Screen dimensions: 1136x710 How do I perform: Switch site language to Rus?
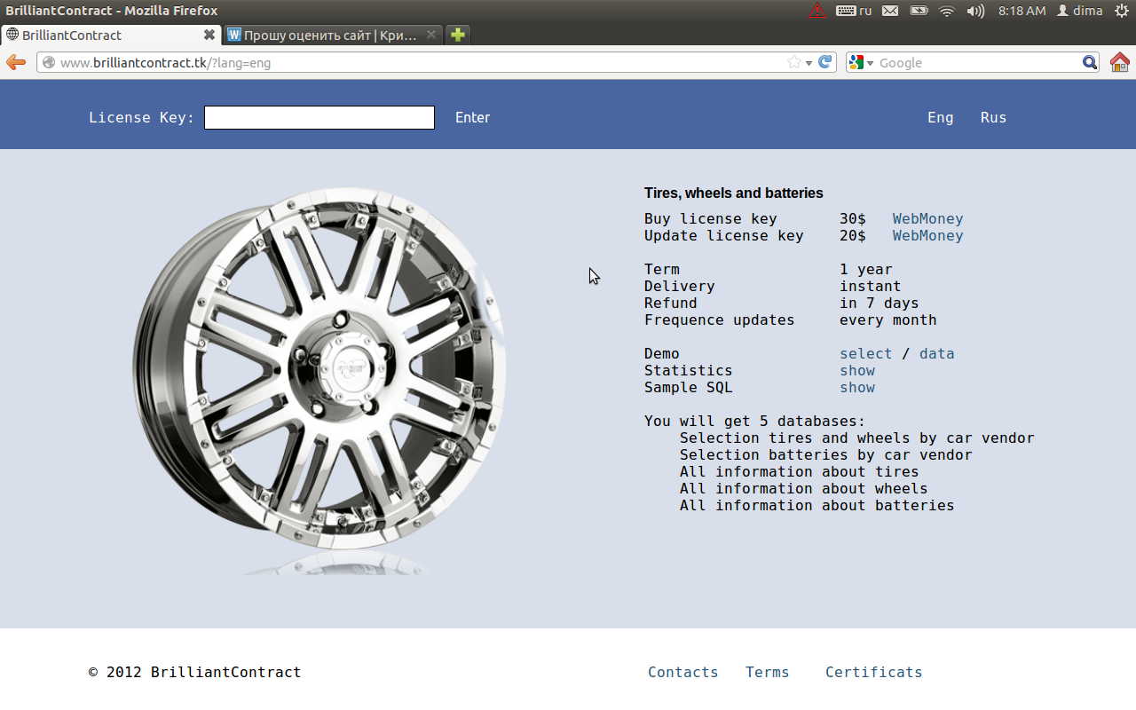coord(993,117)
